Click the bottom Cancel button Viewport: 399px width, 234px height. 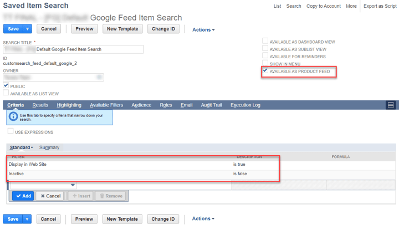point(48,219)
